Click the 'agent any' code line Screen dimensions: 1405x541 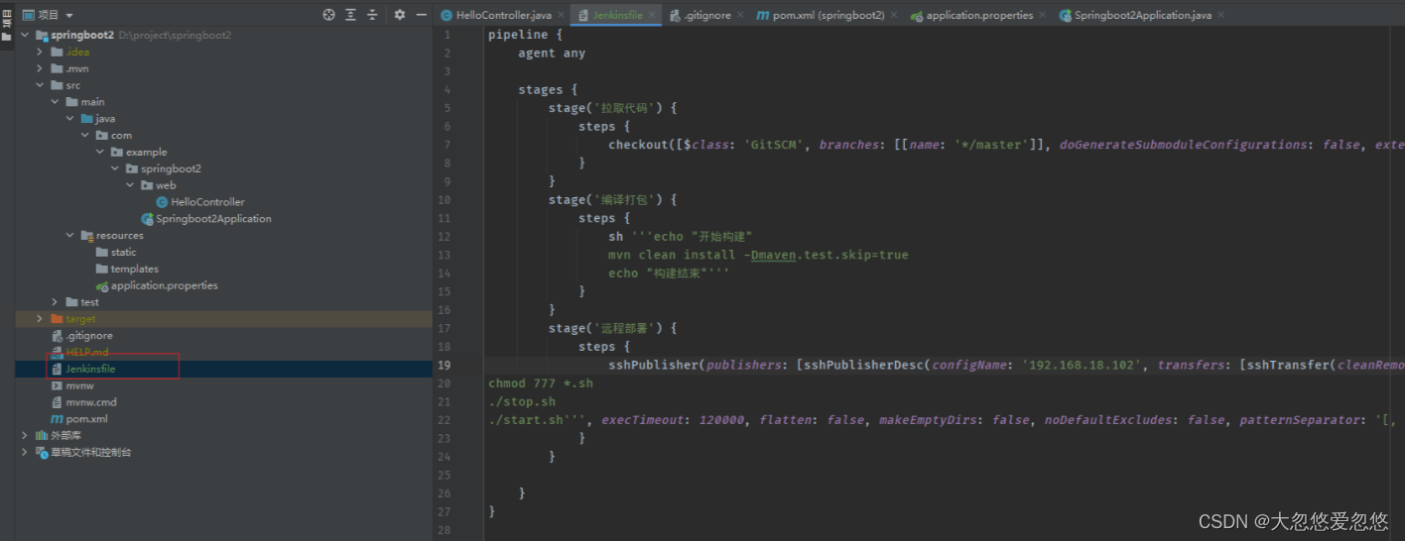pos(552,54)
